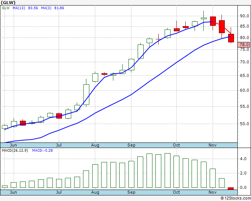Click Jun on the price chart time axis
Image resolution: width=251 pixels, height=201 pixels.
point(13,145)
